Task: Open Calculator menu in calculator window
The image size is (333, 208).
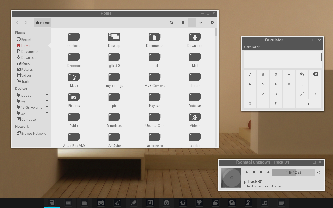Action: pyautogui.click(x=252, y=47)
